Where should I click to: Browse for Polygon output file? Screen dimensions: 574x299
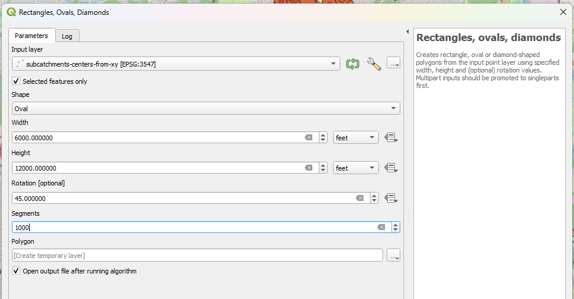(x=394, y=256)
